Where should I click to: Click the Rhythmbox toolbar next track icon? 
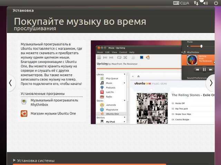(x=111, y=57)
